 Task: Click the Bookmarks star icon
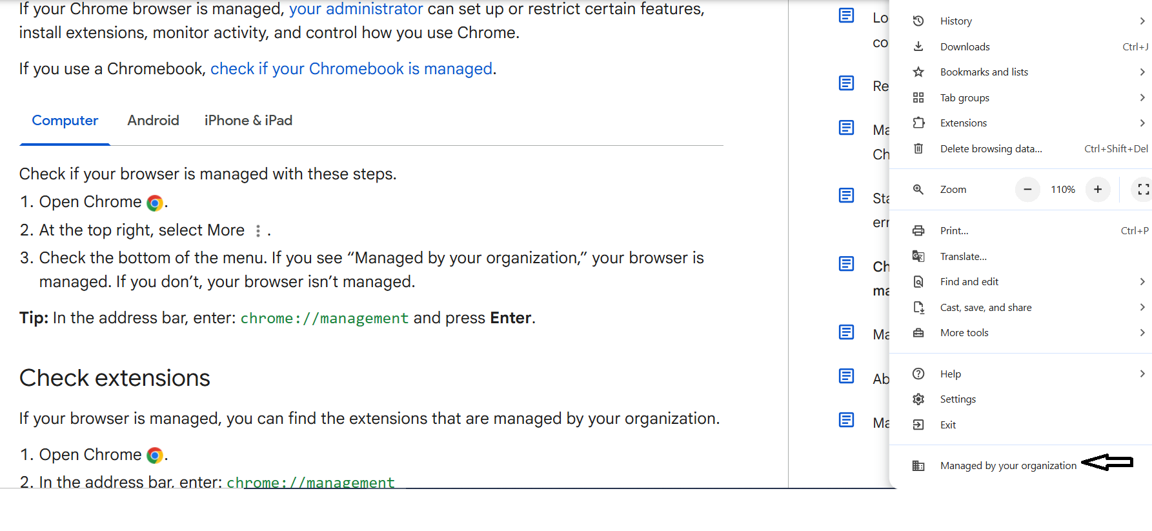coord(918,72)
